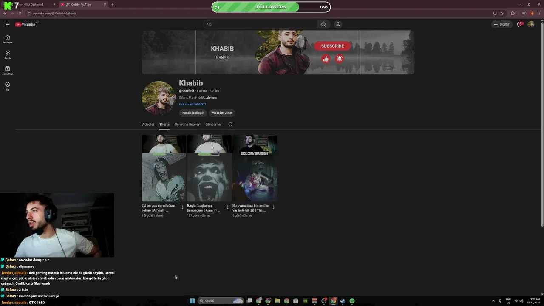Screen dimensions: 544x306
Task: Click the magnifier search button
Action: [323, 24]
